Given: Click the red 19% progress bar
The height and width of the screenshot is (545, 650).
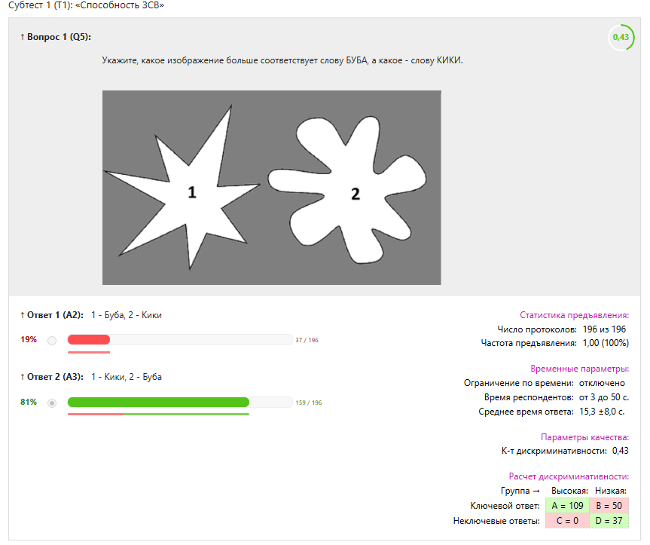Looking at the screenshot, I should click(89, 340).
